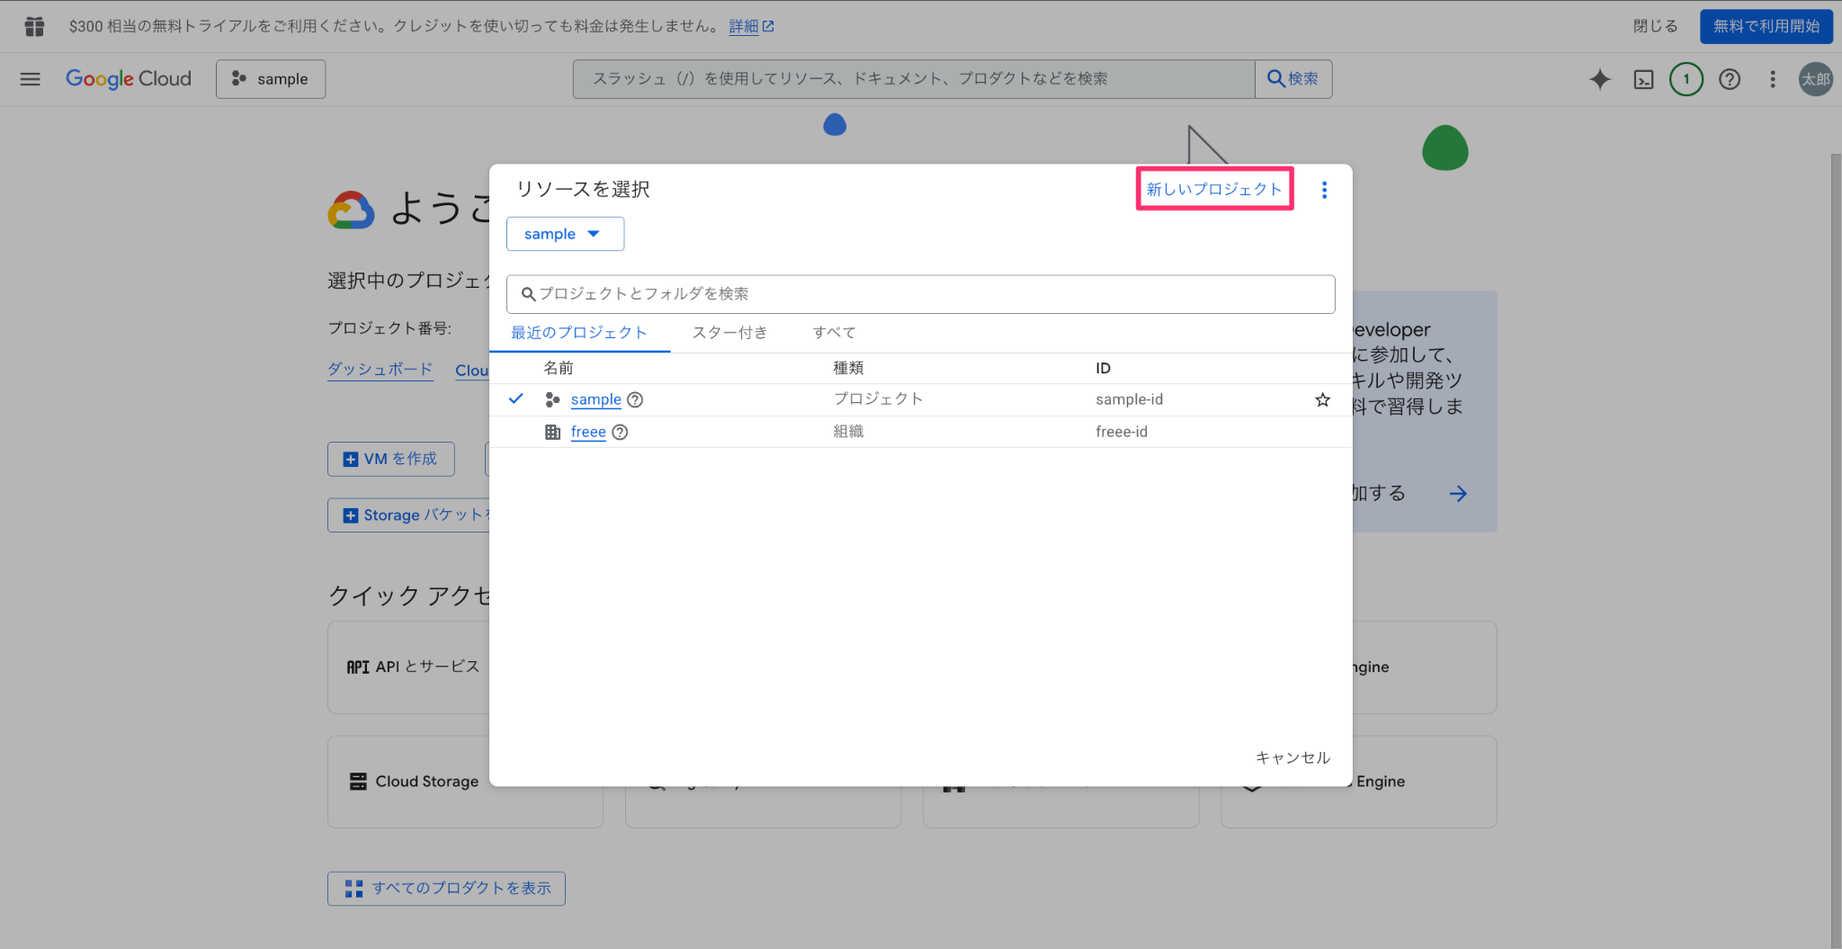Click 閉じる in the trial banner

pyautogui.click(x=1655, y=26)
